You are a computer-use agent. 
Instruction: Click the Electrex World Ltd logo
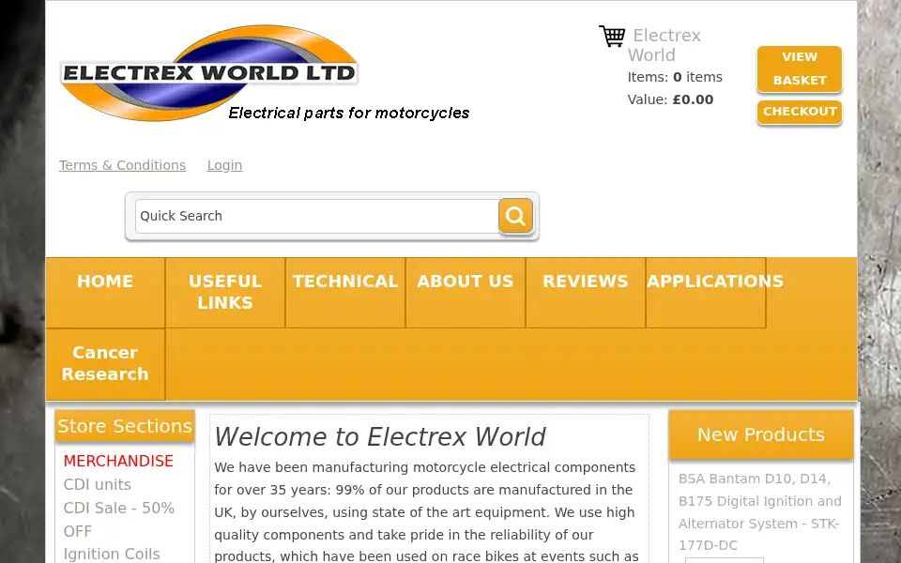209,73
